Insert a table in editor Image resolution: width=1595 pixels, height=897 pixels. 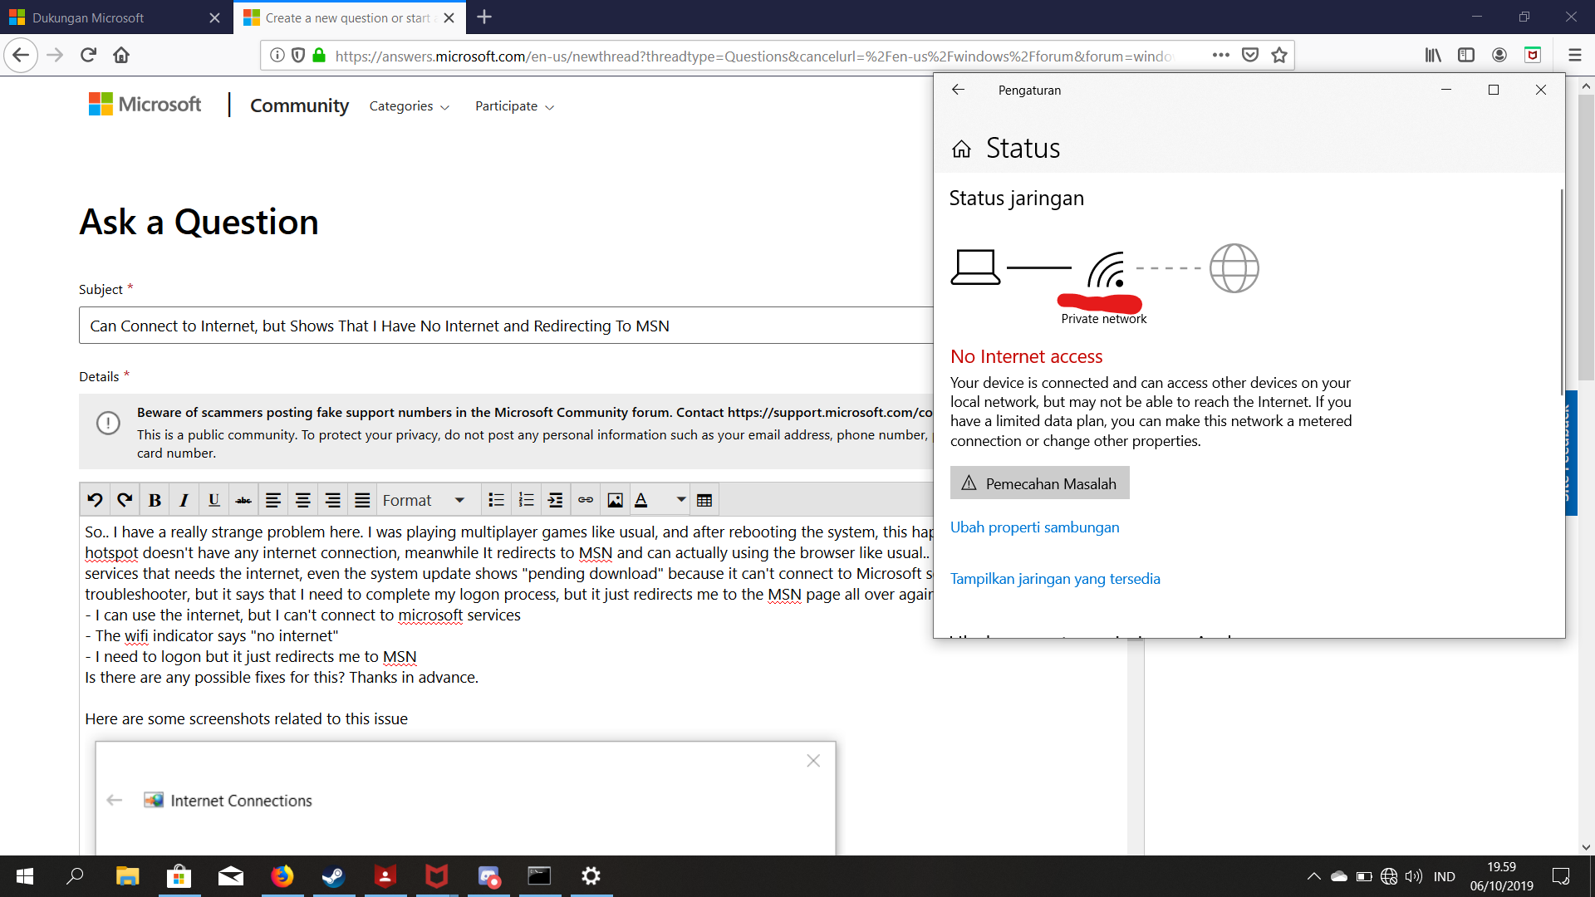[x=704, y=500]
